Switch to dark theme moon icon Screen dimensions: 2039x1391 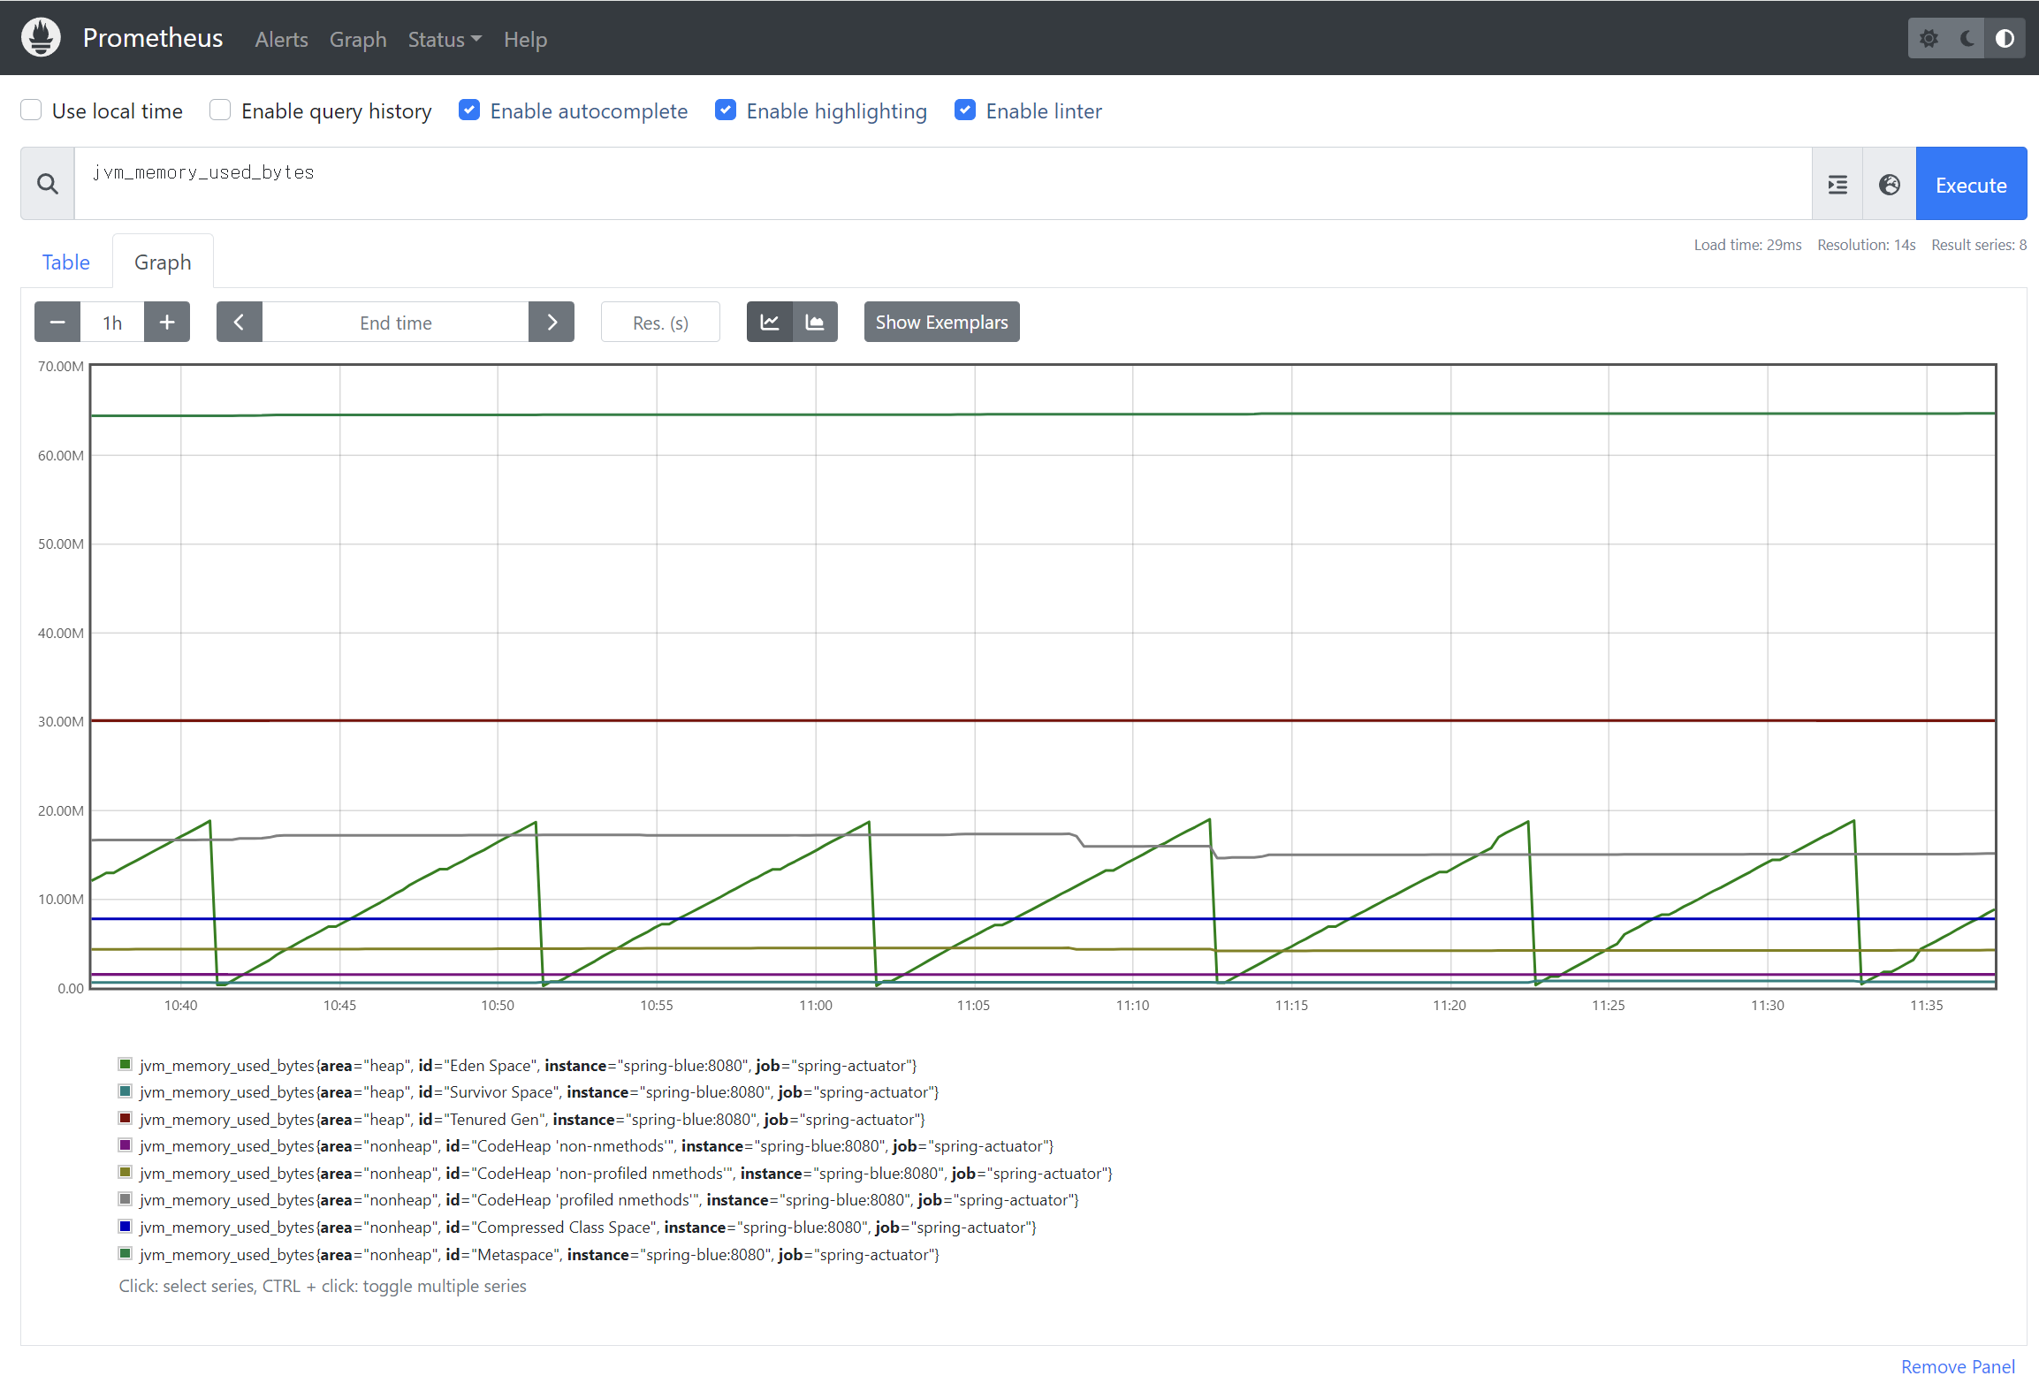(x=1967, y=39)
